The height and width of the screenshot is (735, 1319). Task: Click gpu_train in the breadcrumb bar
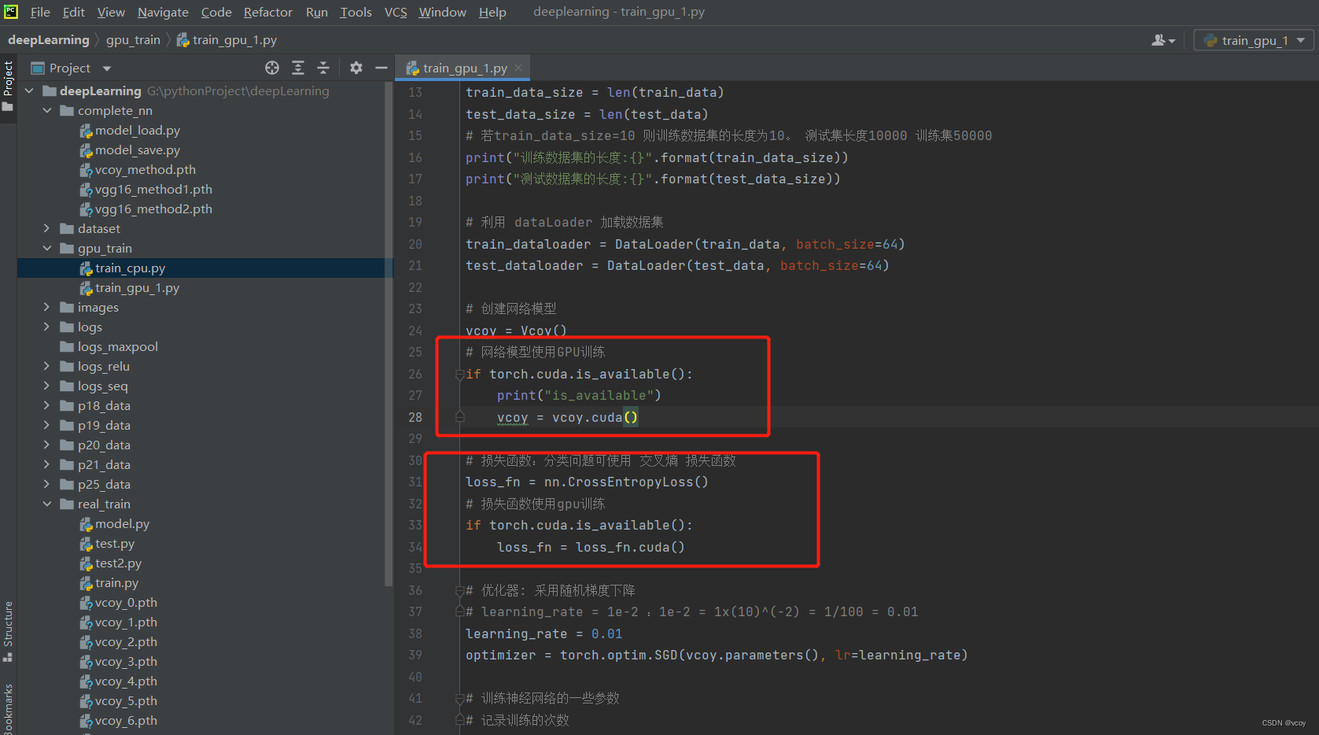point(133,39)
